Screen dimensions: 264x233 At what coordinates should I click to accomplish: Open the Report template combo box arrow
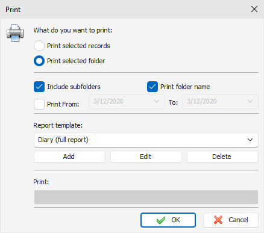(250, 140)
